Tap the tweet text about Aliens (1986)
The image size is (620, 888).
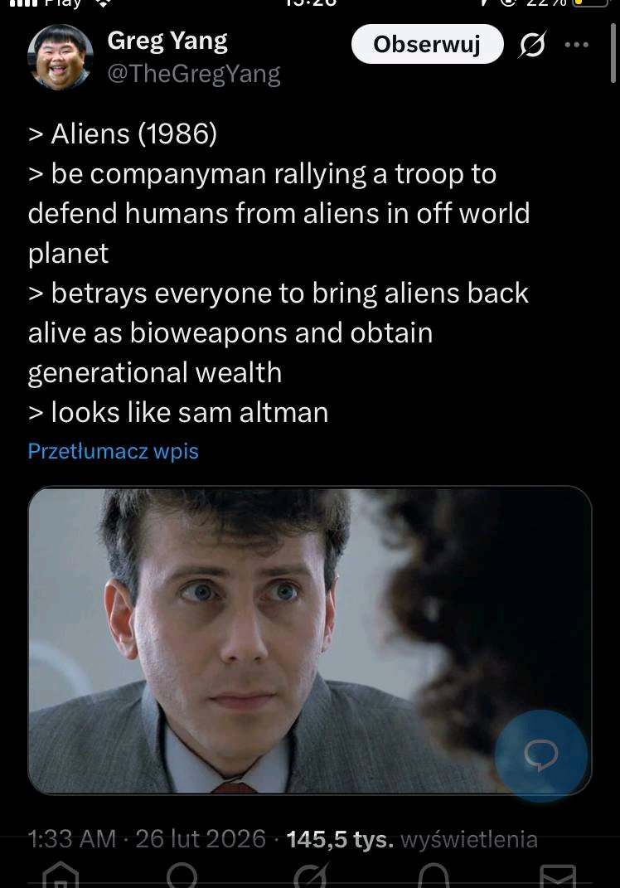(x=279, y=273)
